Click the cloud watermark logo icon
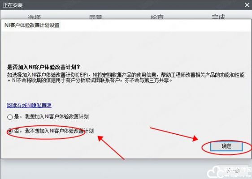The width and height of the screenshot is (252, 179). pos(214,172)
